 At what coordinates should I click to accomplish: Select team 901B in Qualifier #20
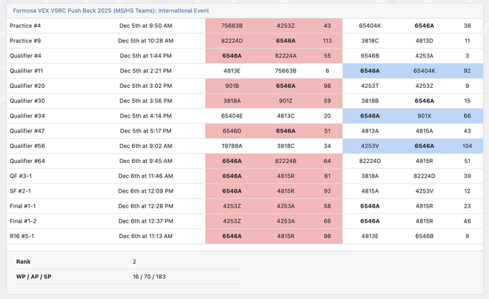232,86
